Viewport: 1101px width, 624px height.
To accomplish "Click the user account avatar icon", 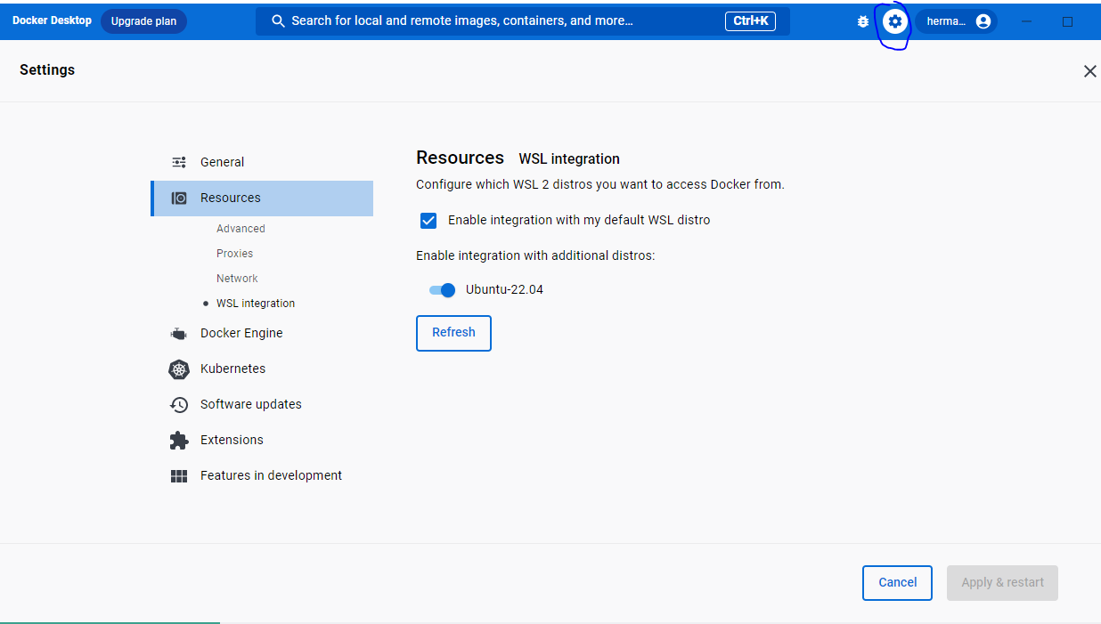I will (983, 21).
